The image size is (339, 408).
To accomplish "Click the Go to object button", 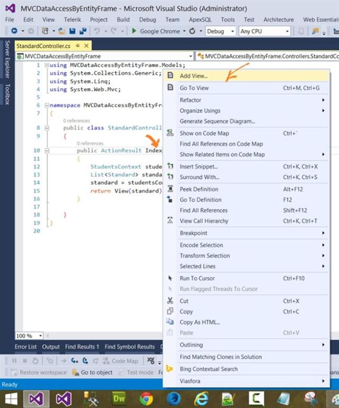I will tap(92, 372).
